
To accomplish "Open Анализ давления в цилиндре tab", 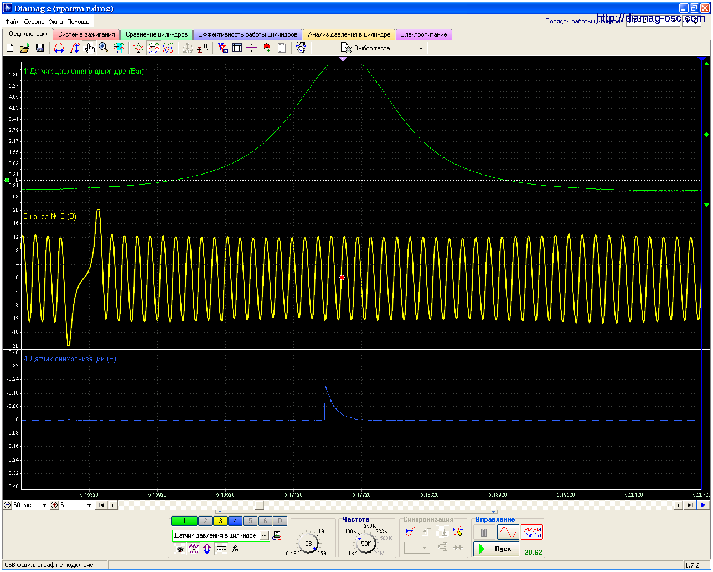I will (349, 34).
